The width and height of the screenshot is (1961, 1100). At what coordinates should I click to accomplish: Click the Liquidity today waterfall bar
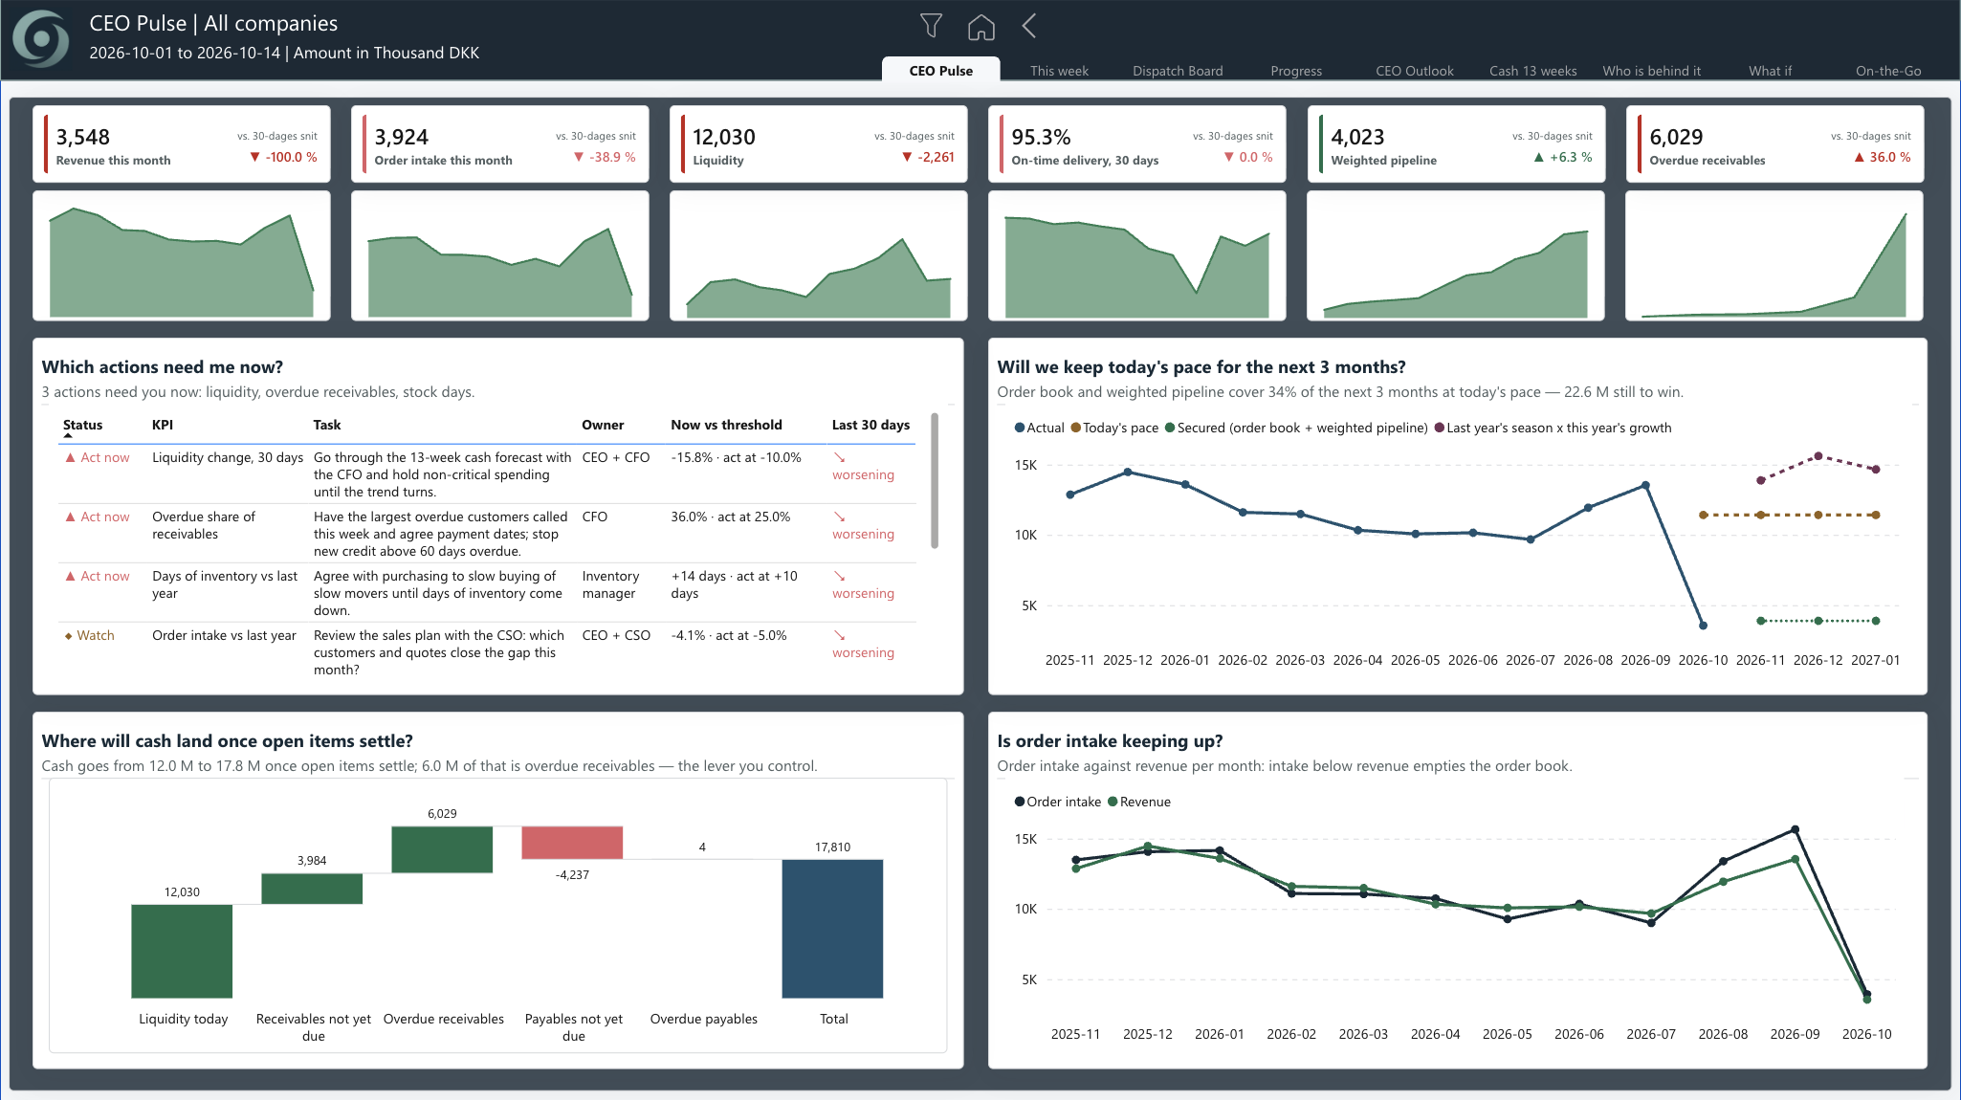pos(182,952)
